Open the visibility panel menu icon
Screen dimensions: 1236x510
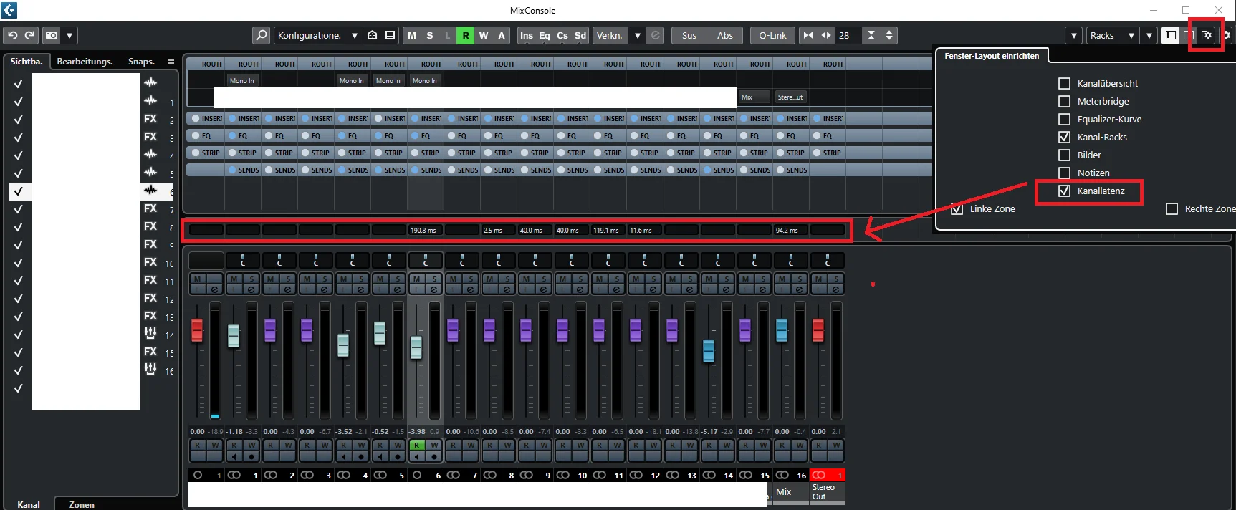point(171,62)
